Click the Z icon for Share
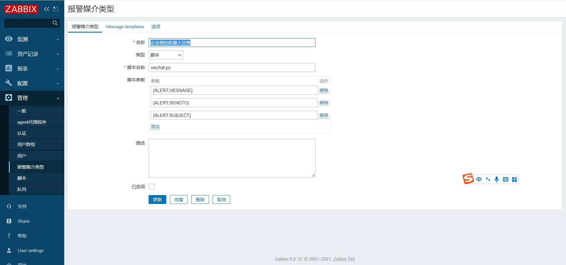Screen dimensions: 566x265 tap(9, 221)
